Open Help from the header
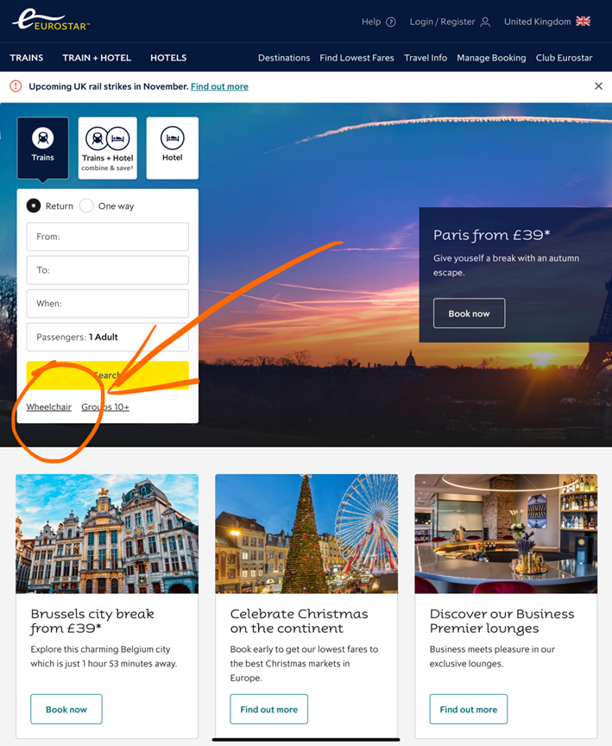 pos(378,22)
